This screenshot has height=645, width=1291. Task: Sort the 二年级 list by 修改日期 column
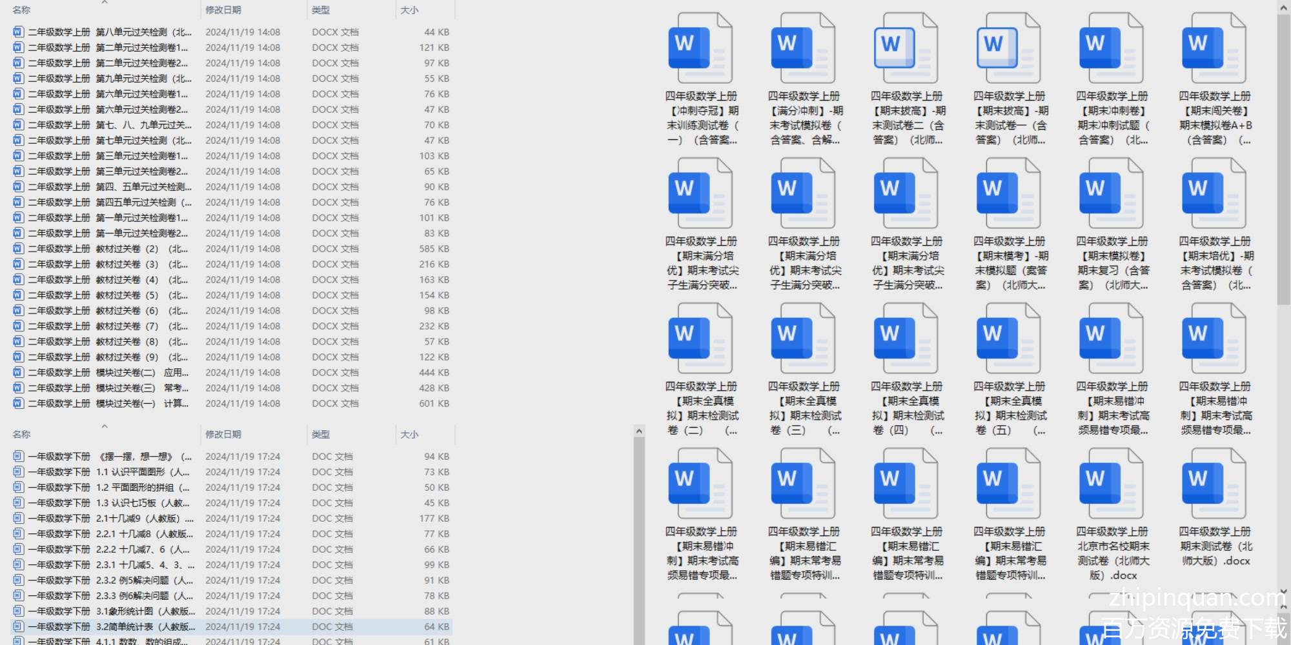223,10
